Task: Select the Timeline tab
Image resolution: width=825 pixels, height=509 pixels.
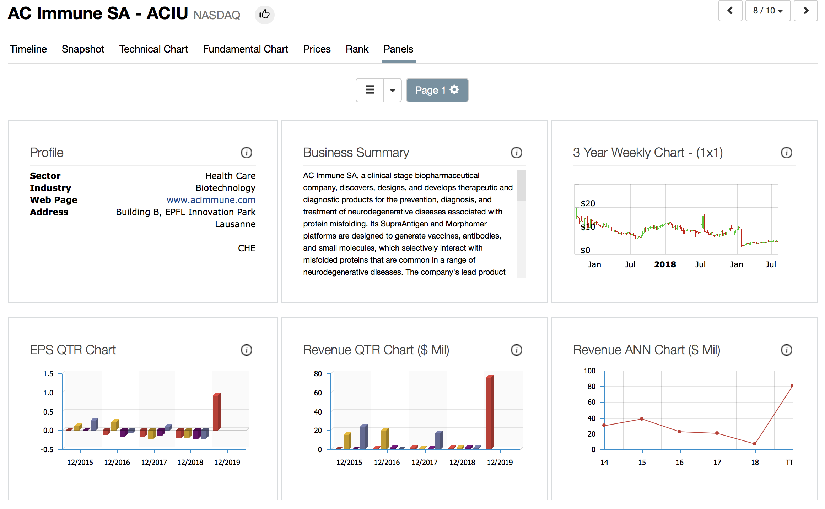Action: [28, 49]
